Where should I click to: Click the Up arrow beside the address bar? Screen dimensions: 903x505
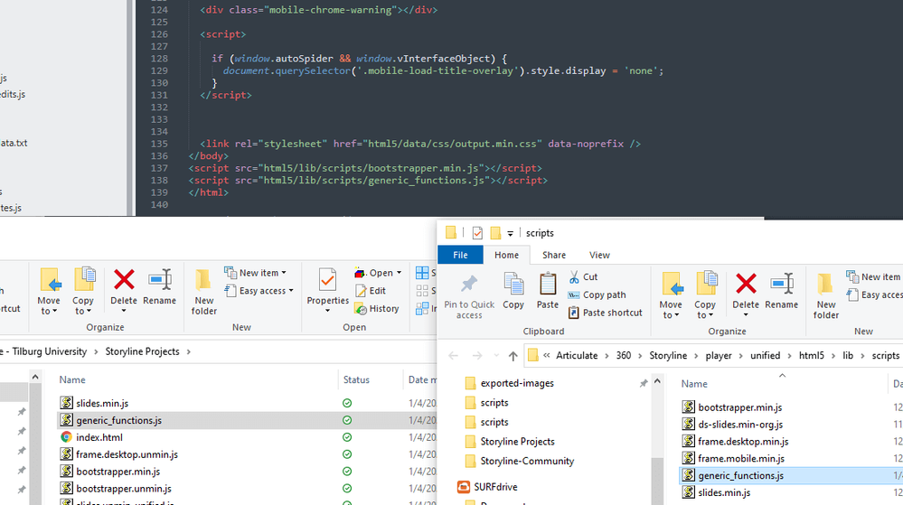tap(513, 356)
